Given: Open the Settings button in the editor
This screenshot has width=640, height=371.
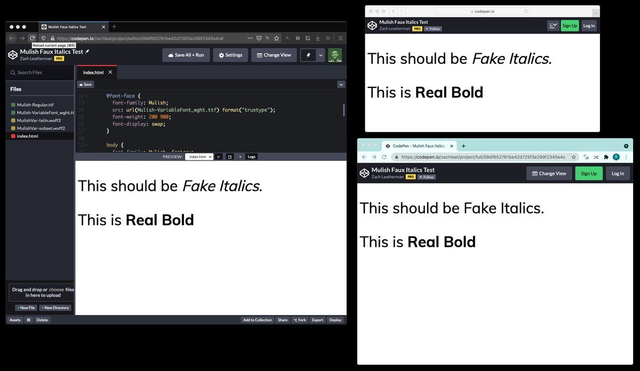Looking at the screenshot, I should (230, 55).
